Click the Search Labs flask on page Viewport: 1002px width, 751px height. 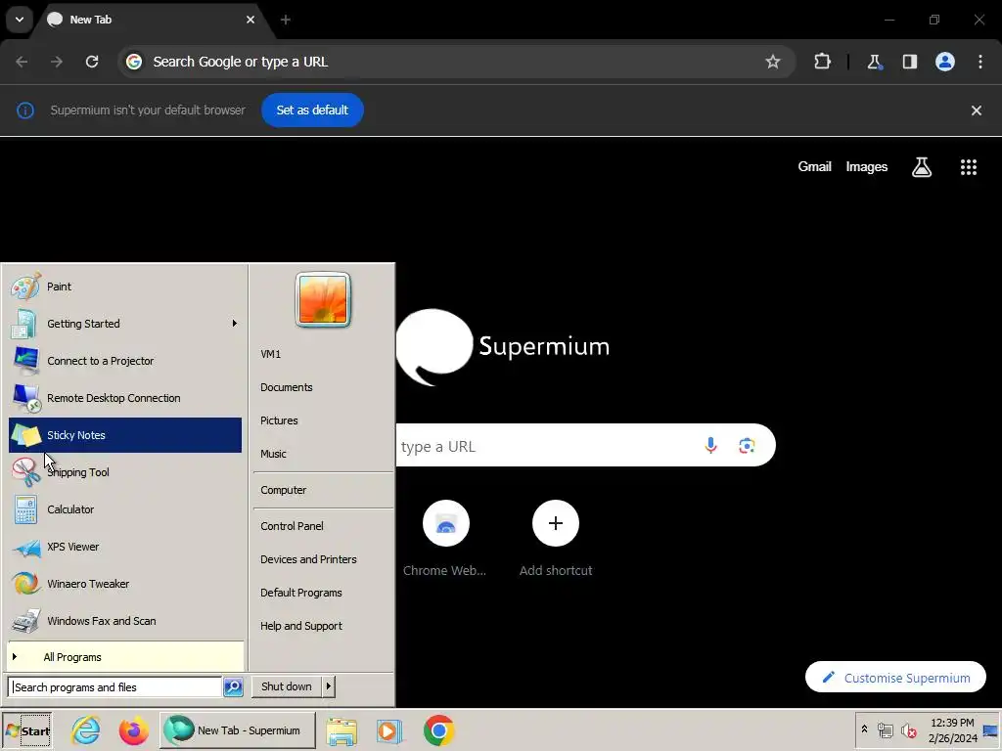tap(922, 166)
